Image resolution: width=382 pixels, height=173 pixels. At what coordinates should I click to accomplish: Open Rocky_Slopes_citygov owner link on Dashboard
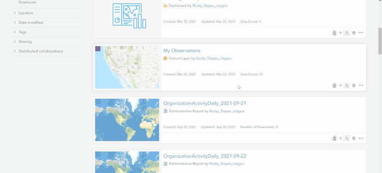210,6
